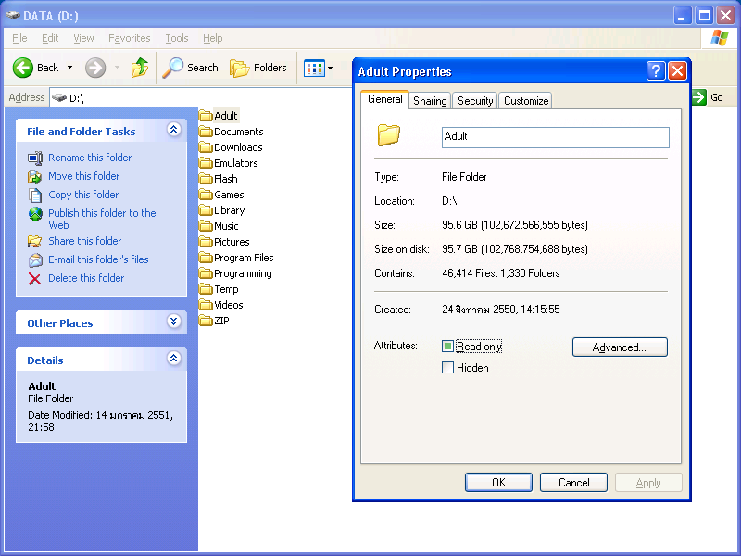Click the Copy this folder icon
741x556 pixels.
[x=35, y=195]
